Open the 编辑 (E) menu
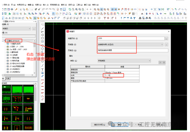The width and height of the screenshot is (190, 132). [31, 5]
